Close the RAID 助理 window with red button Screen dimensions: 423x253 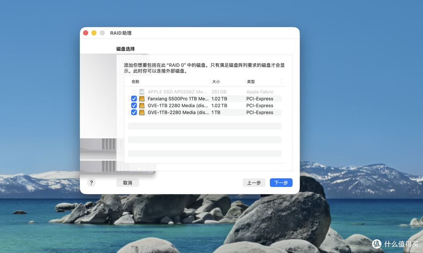pos(85,33)
